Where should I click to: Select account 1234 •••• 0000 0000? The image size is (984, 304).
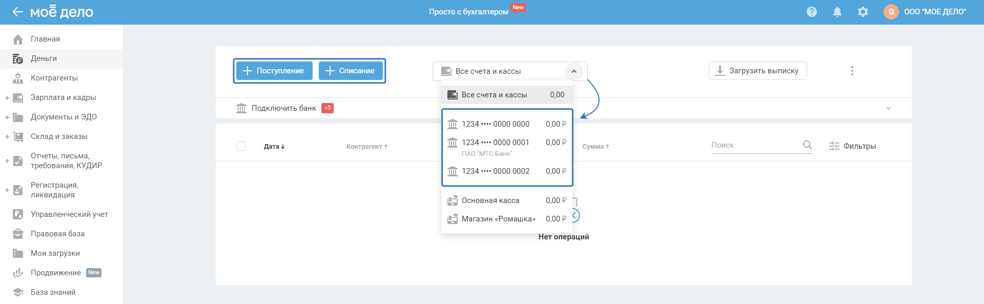click(507, 124)
